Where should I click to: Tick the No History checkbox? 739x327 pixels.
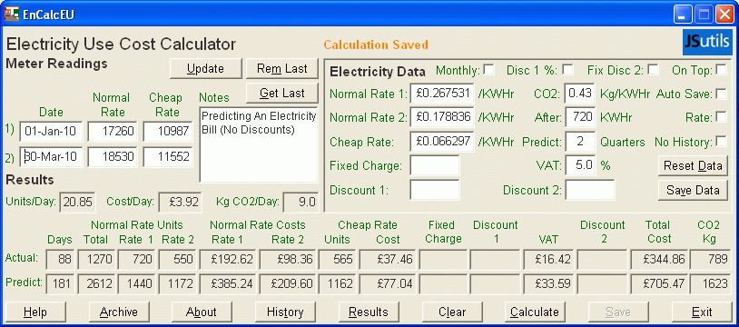tap(721, 141)
